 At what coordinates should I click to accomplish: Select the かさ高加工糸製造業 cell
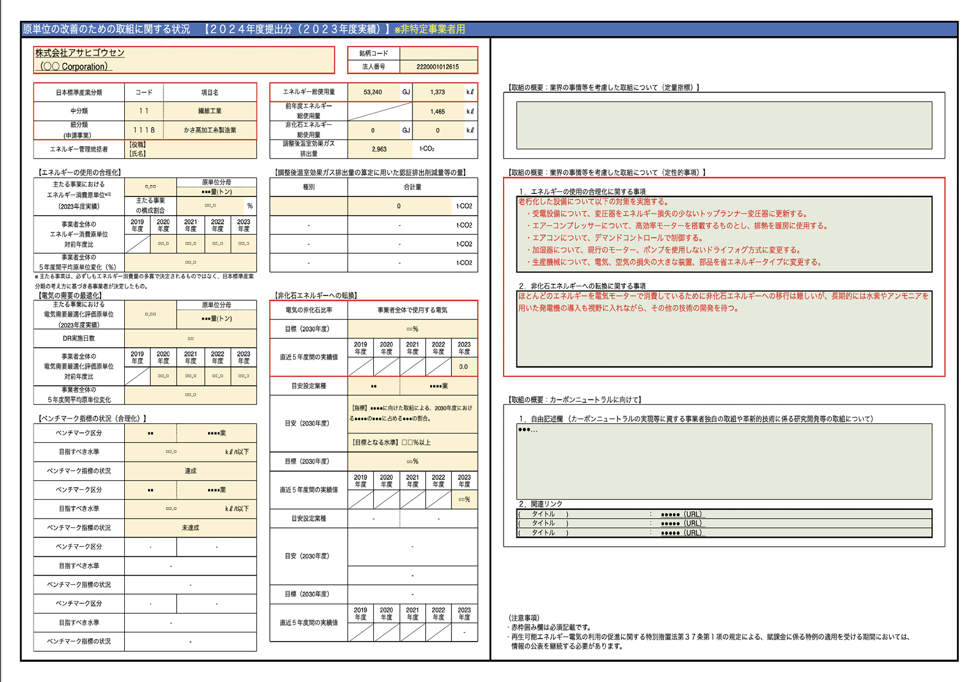pos(210,130)
